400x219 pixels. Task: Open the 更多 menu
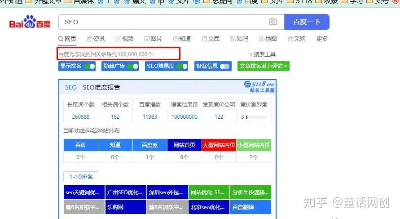322,39
